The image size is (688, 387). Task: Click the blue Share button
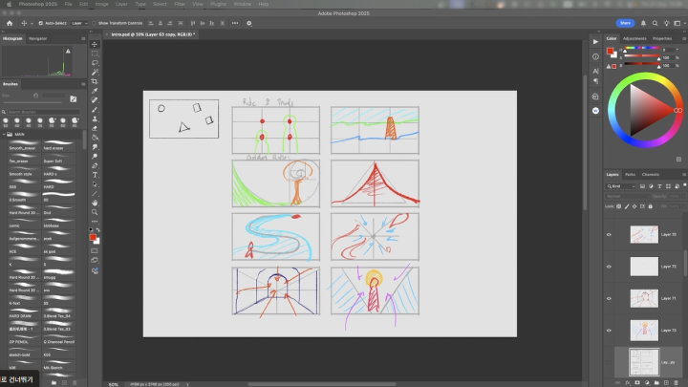point(625,22)
